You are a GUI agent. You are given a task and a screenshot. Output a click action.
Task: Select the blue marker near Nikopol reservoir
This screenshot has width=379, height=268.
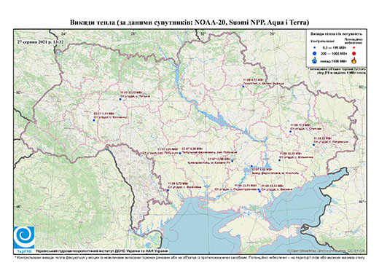point(251,166)
